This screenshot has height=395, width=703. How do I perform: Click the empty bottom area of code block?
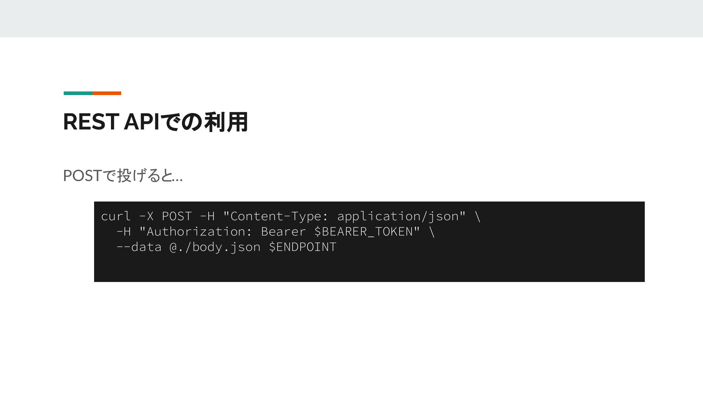point(369,268)
